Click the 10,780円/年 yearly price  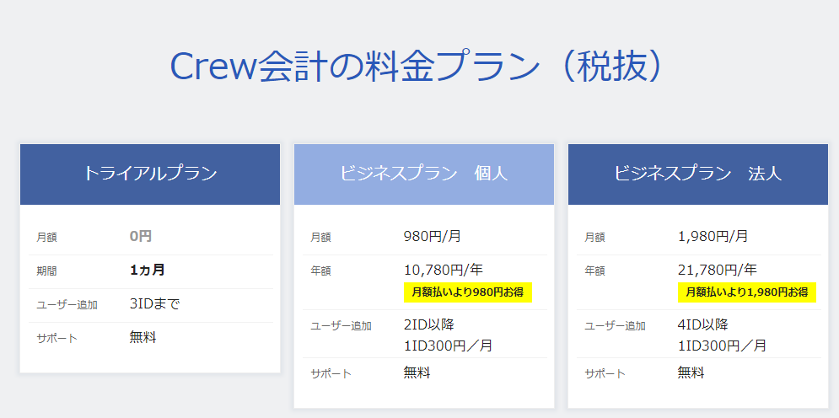(x=444, y=270)
